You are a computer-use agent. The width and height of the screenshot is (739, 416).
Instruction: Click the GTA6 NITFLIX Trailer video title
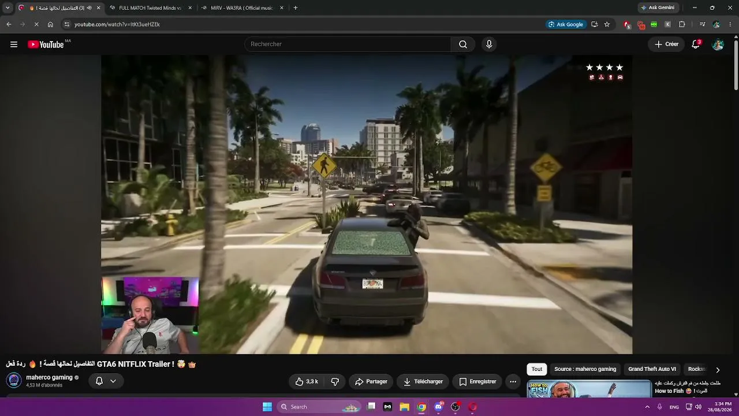tap(101, 364)
